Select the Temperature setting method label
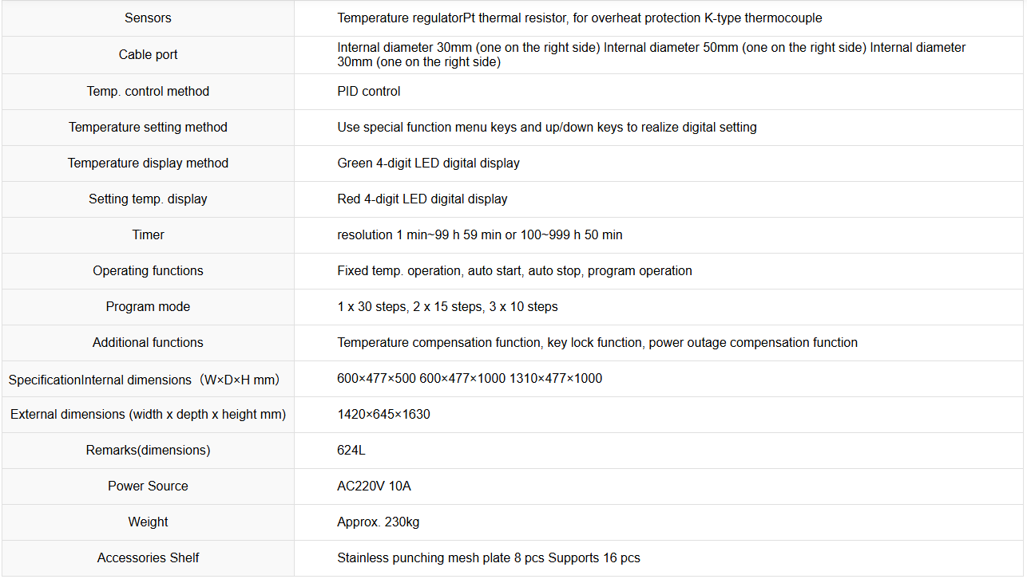This screenshot has height=579, width=1027. click(148, 127)
